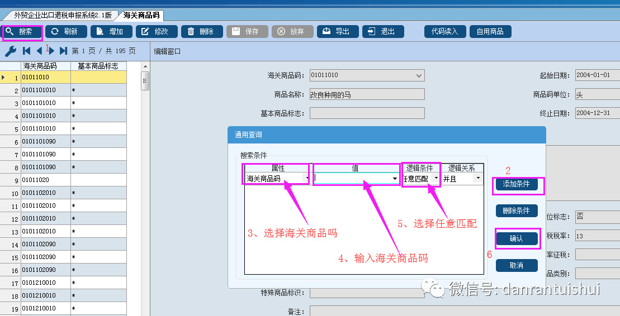Click the flag field showing 否
This screenshot has height=316, width=620.
(x=598, y=217)
